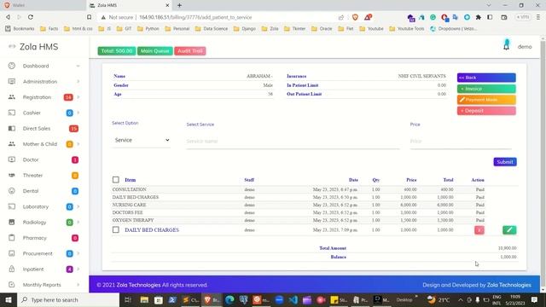The width and height of the screenshot is (546, 307).
Task: Click the Brave shields icon
Action: pyautogui.click(x=355, y=17)
